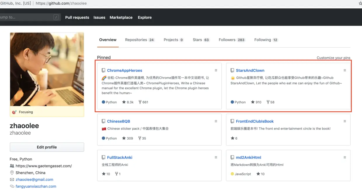The height and width of the screenshot is (192, 362).
Task: Open stargazers 910 of StarsAndClown
Action: click(x=256, y=102)
